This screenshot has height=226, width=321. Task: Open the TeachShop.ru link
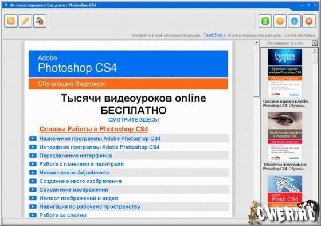pos(215,35)
